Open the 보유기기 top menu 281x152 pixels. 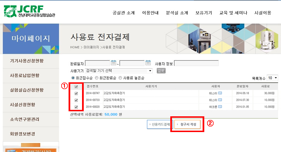(204, 13)
